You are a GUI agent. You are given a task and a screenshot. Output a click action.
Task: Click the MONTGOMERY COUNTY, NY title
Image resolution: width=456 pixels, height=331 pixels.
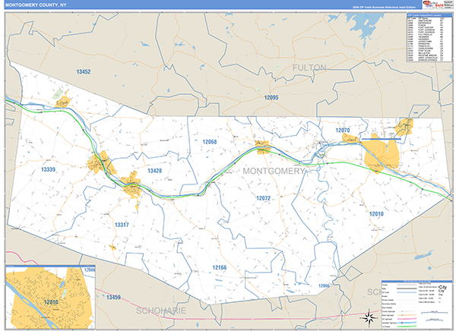click(36, 5)
